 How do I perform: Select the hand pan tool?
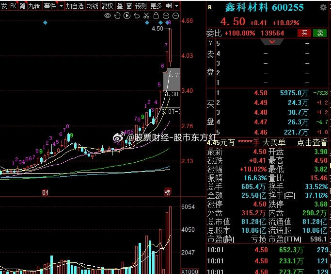coord(117,16)
